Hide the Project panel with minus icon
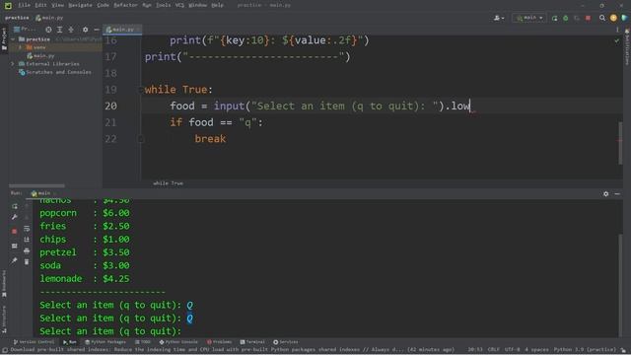 pyautogui.click(x=97, y=30)
